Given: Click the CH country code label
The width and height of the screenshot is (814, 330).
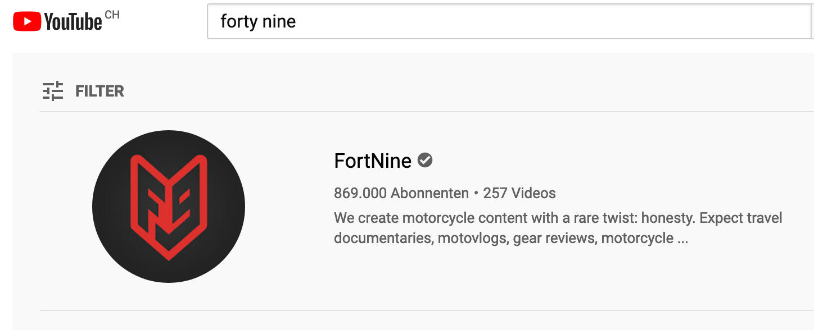Looking at the screenshot, I should 112,15.
